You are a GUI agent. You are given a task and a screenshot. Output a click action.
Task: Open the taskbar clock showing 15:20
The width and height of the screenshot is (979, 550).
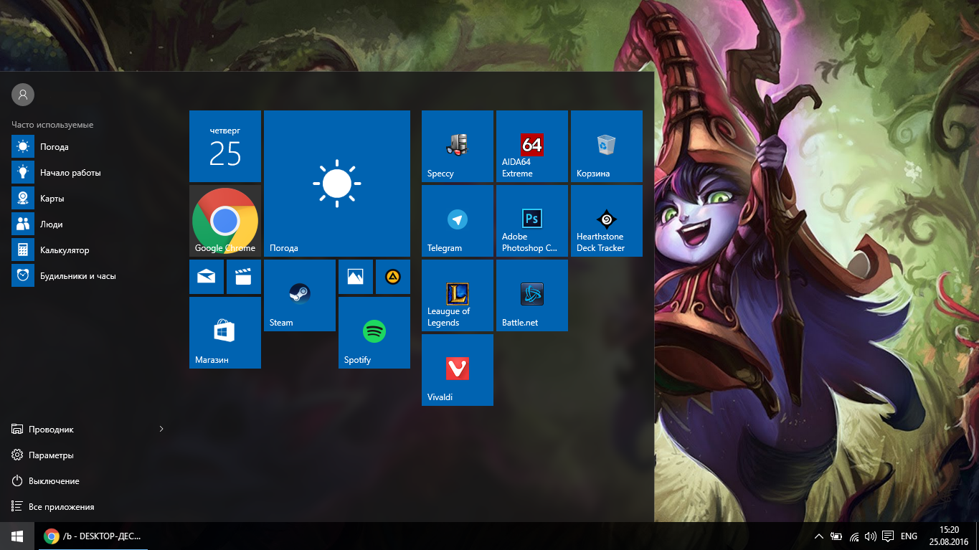949,536
